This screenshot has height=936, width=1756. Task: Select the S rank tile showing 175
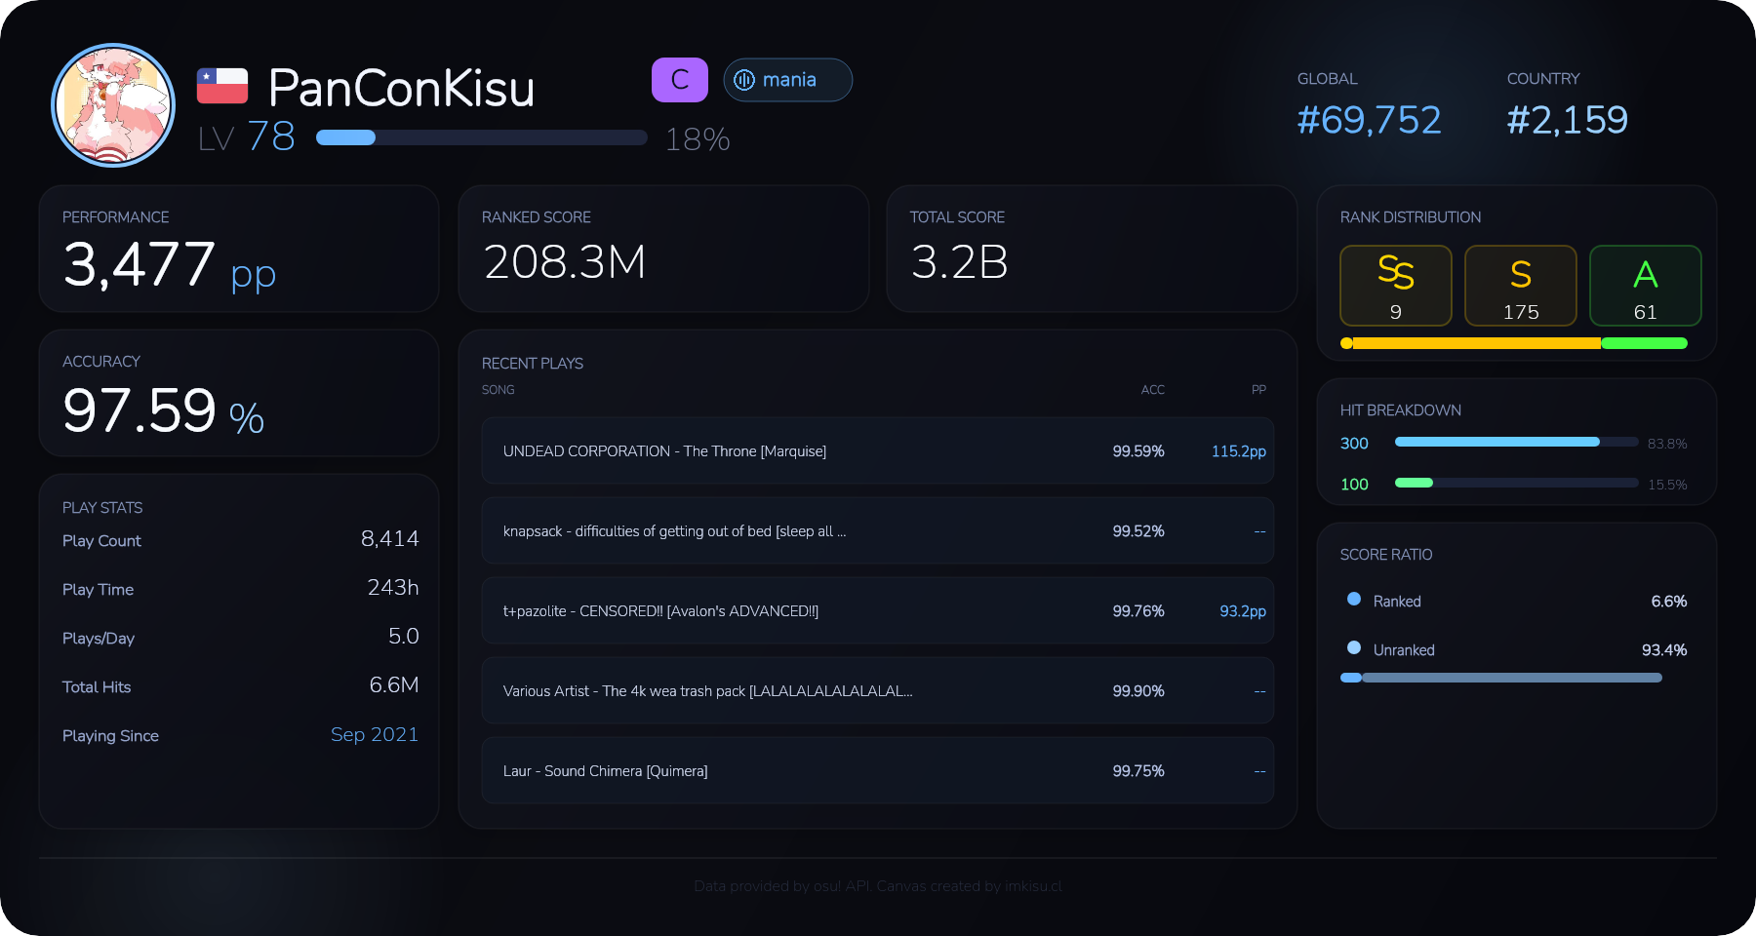[1520, 286]
